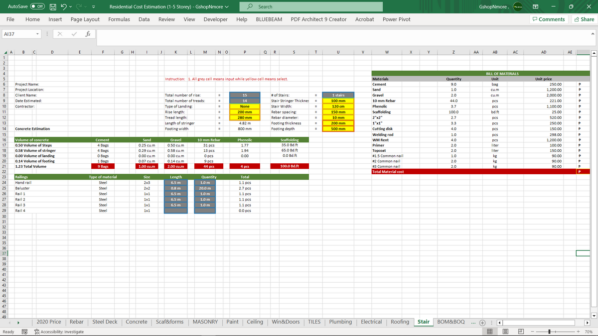Open the Data ribbon tab

[x=144, y=19]
